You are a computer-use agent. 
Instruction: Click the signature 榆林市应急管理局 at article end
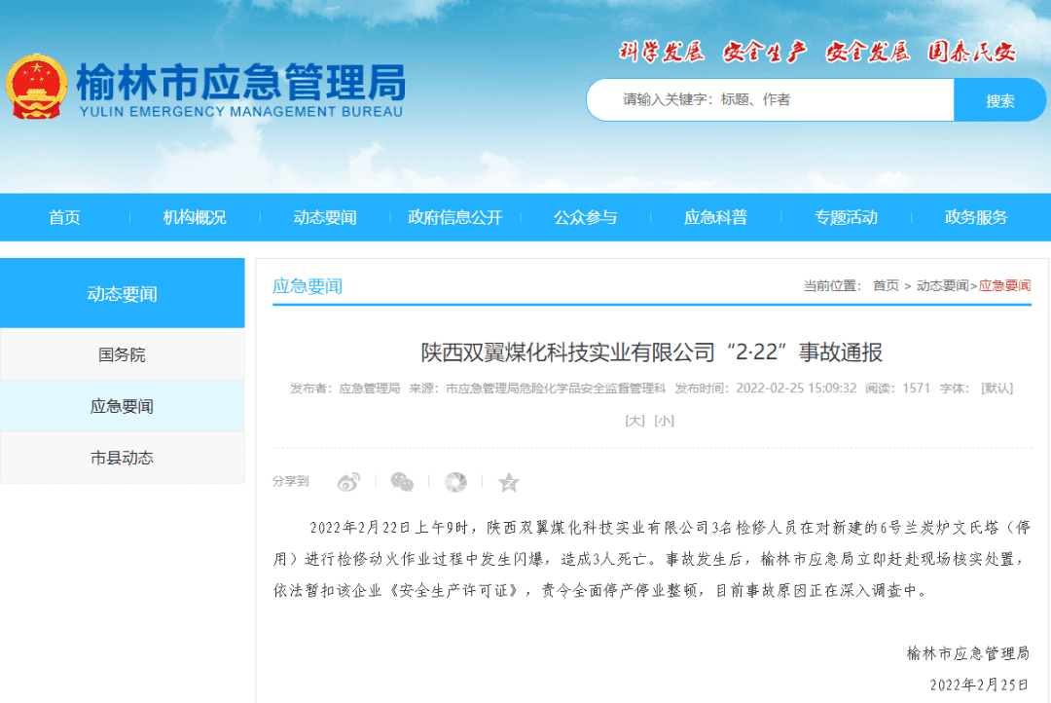coord(968,652)
